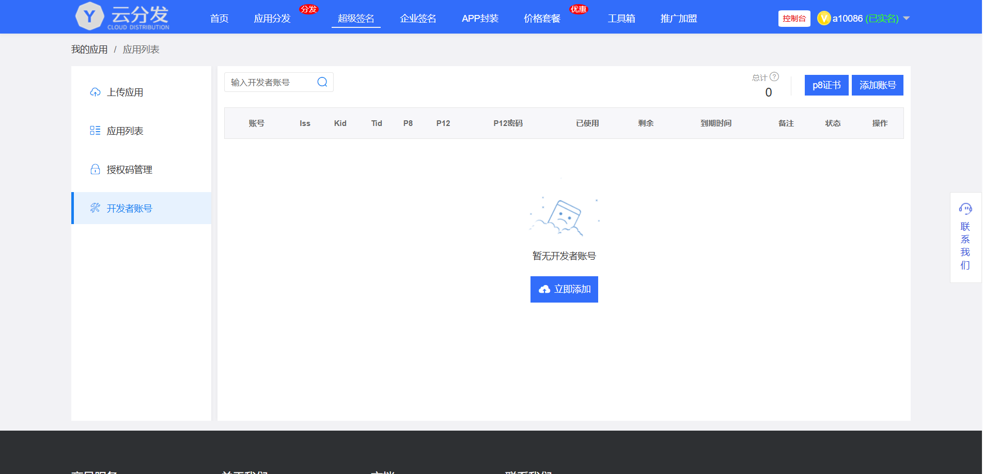Click the list icon beside 应用列表
The image size is (983, 474).
[x=95, y=131]
